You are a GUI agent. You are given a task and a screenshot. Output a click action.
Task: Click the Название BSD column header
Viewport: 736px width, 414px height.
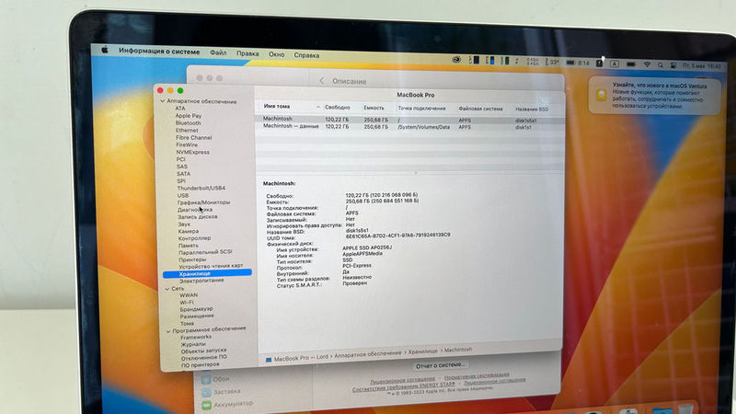(x=532, y=109)
